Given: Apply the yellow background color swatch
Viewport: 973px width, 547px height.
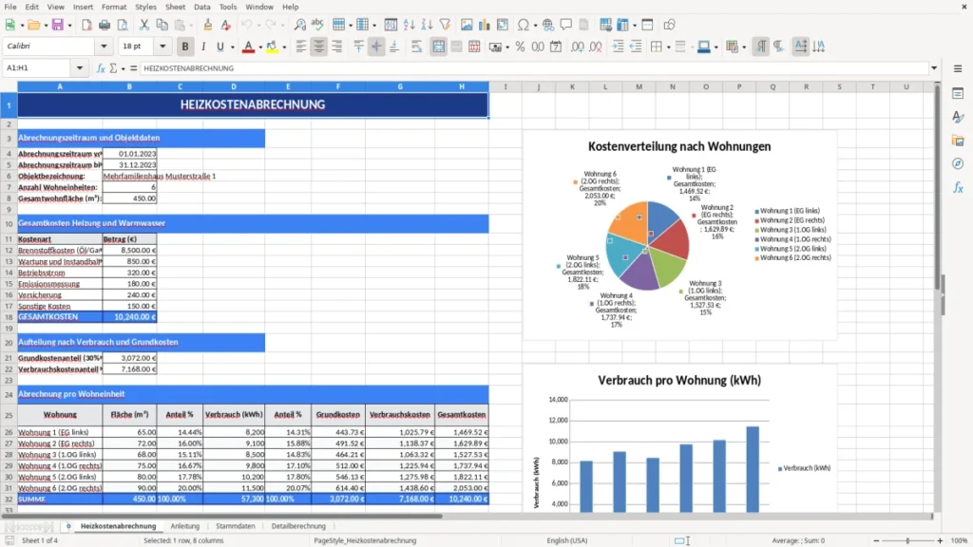Looking at the screenshot, I should [272, 47].
